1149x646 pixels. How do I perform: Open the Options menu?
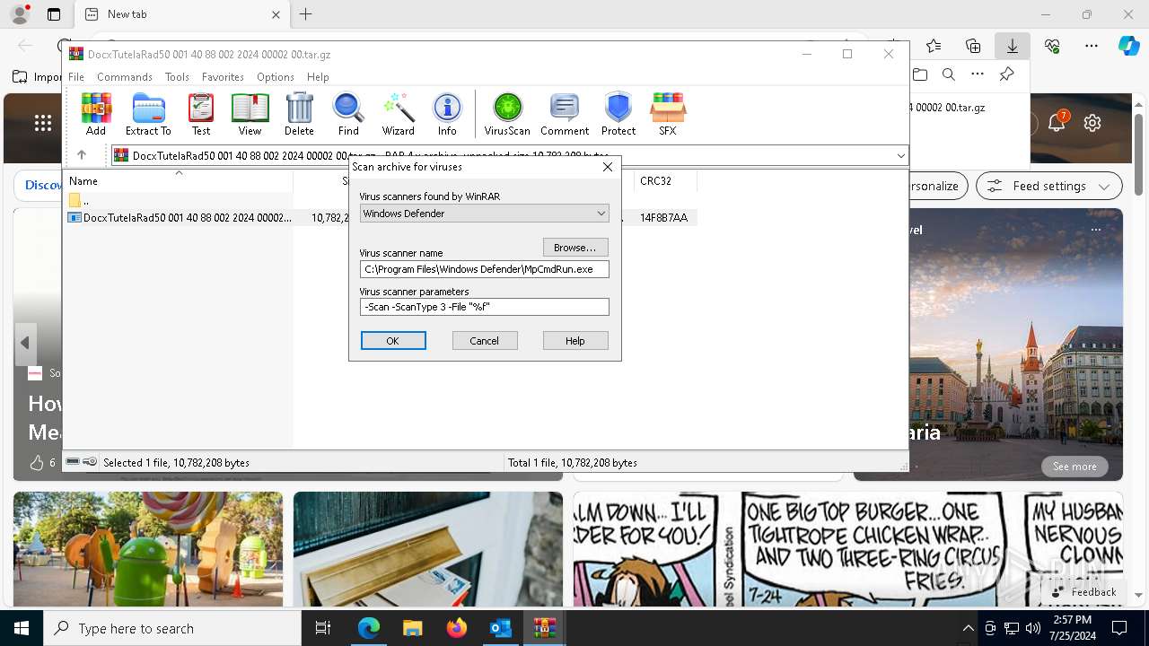[x=276, y=77]
